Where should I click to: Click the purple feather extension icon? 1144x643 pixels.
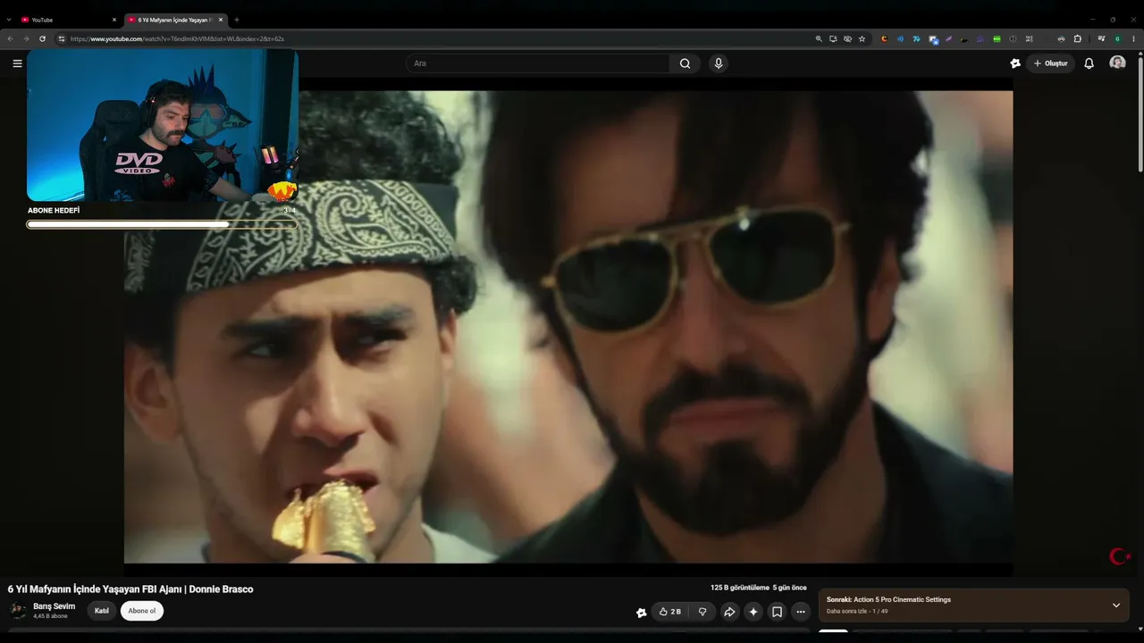pos(948,38)
